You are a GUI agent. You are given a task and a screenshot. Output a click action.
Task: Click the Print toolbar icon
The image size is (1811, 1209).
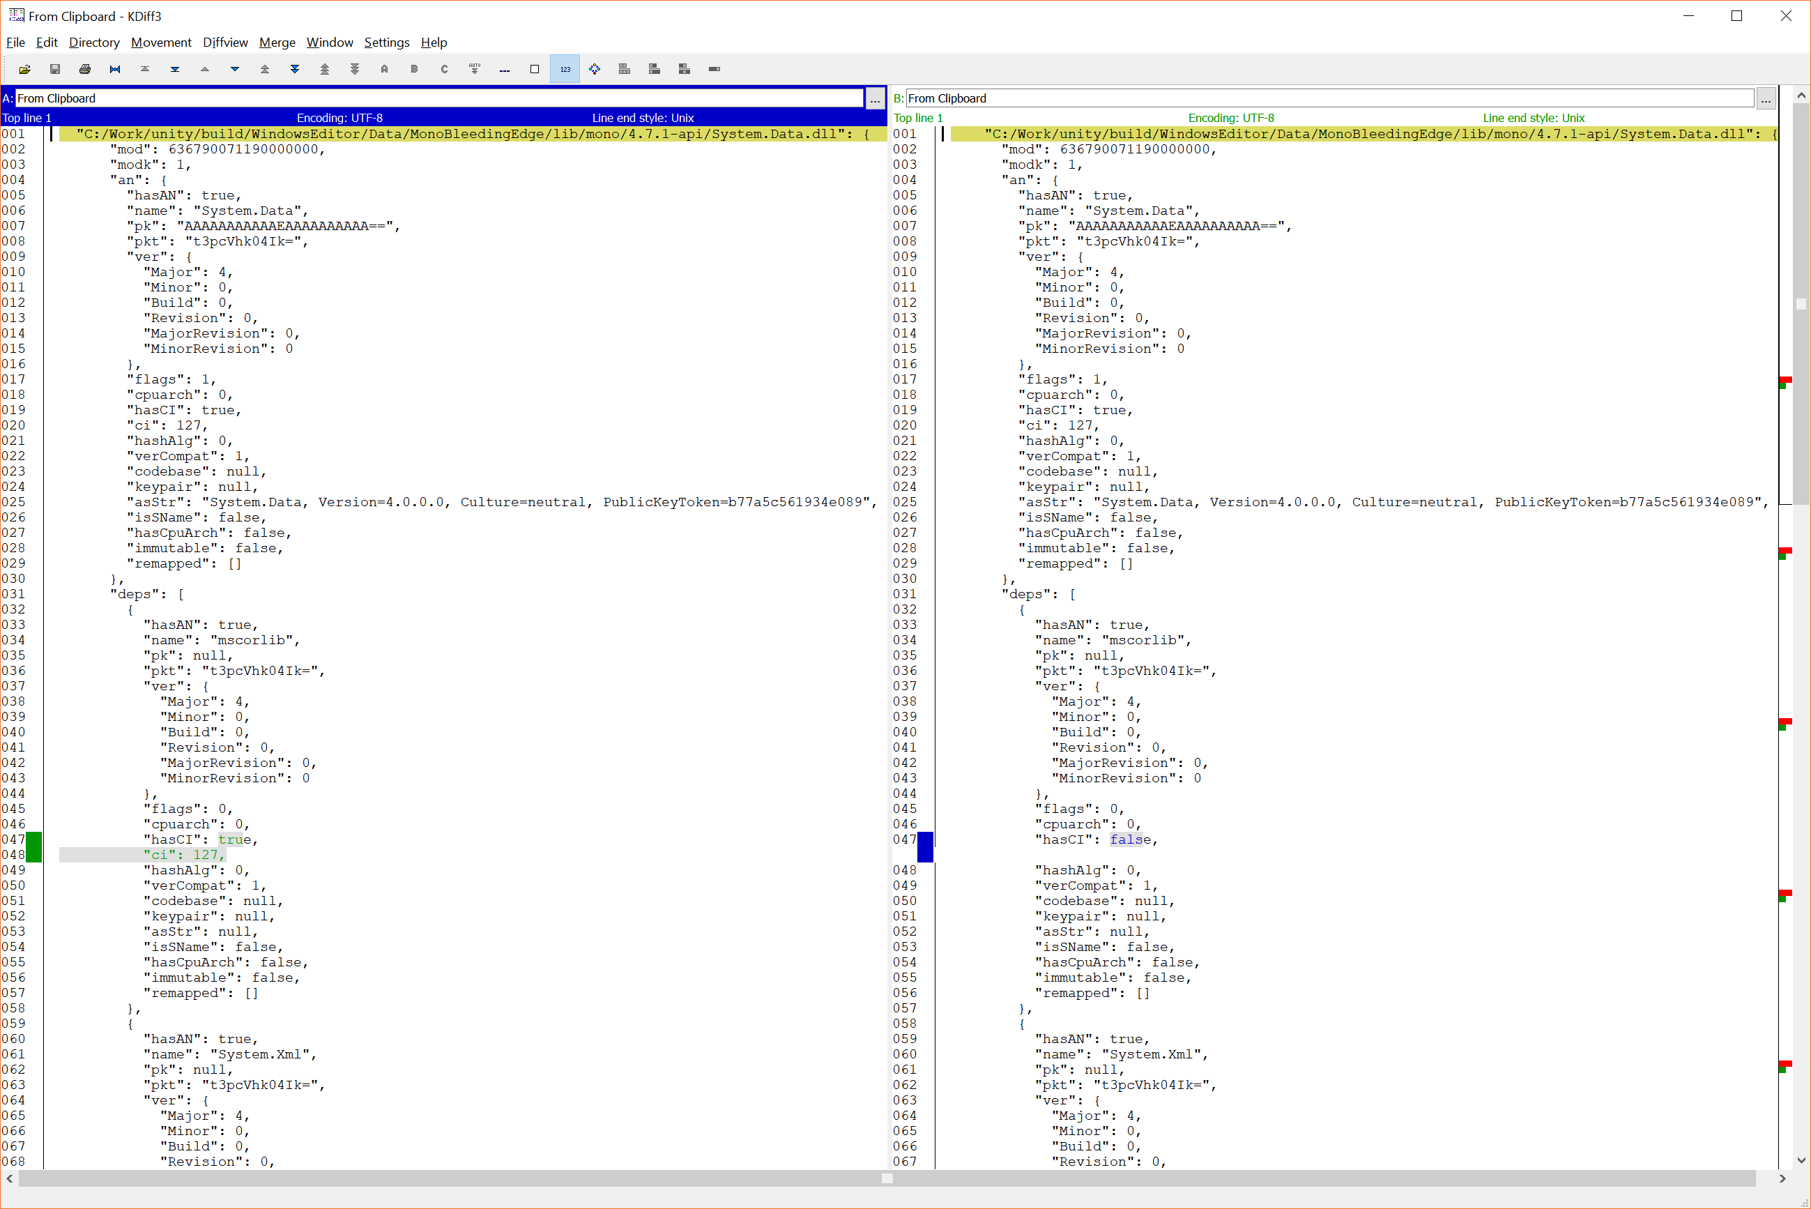point(85,70)
